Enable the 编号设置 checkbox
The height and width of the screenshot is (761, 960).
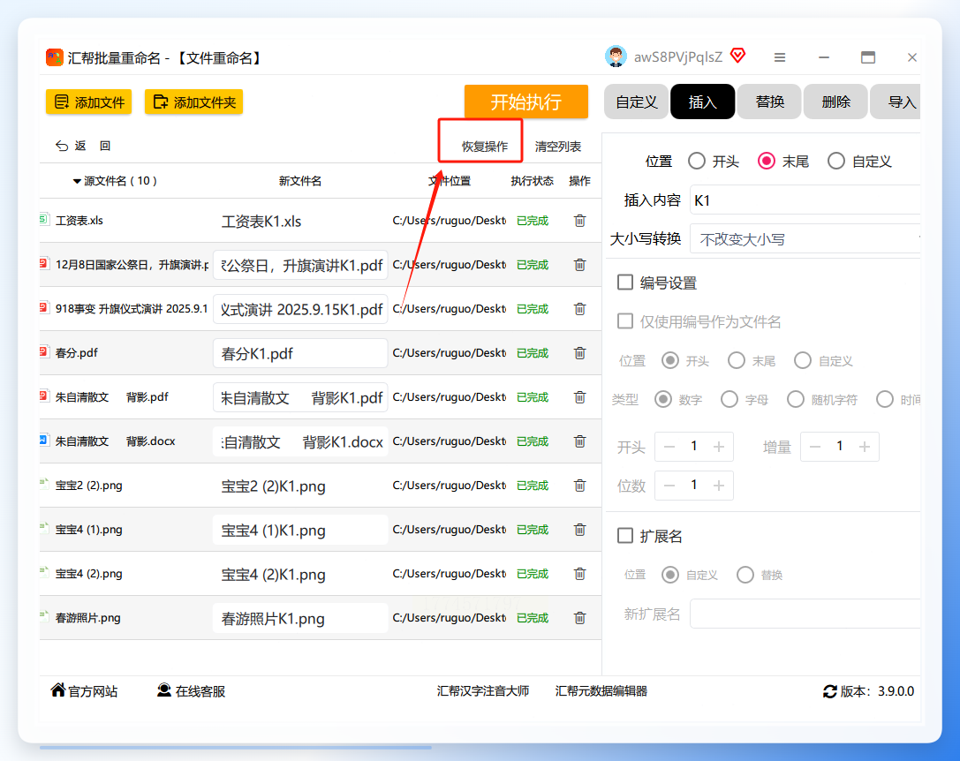pyautogui.click(x=625, y=283)
